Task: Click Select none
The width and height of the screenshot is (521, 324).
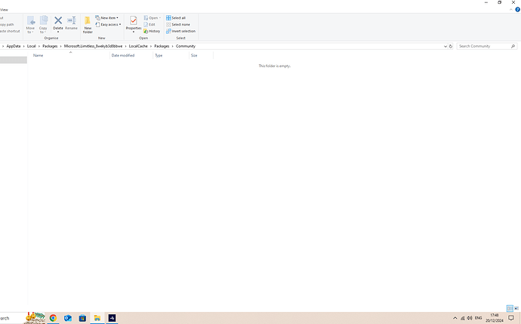Action: pos(178,25)
